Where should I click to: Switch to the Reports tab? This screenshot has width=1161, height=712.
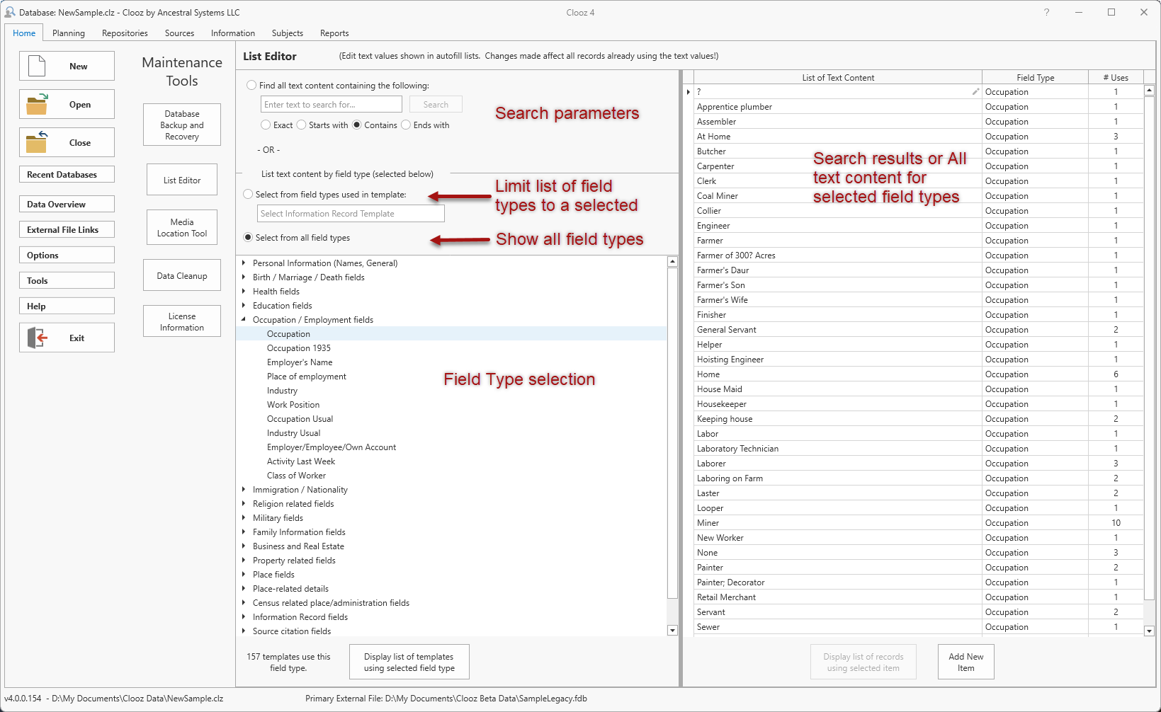click(x=334, y=33)
